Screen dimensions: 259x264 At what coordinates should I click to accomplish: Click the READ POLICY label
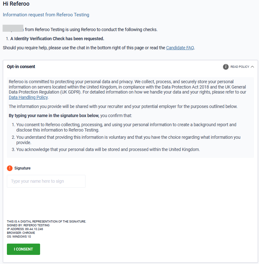pos(240,67)
